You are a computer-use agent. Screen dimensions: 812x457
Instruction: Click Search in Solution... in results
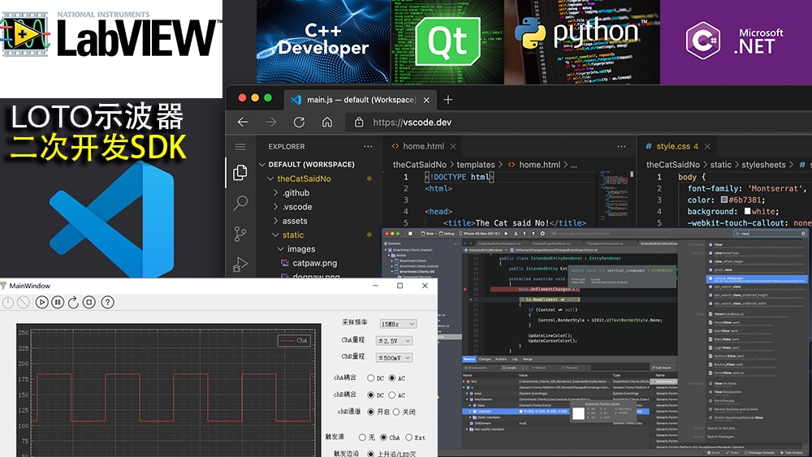pos(722,428)
